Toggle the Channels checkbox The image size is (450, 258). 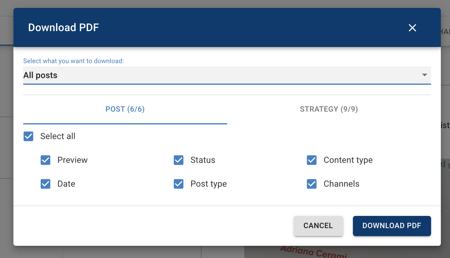click(x=312, y=184)
